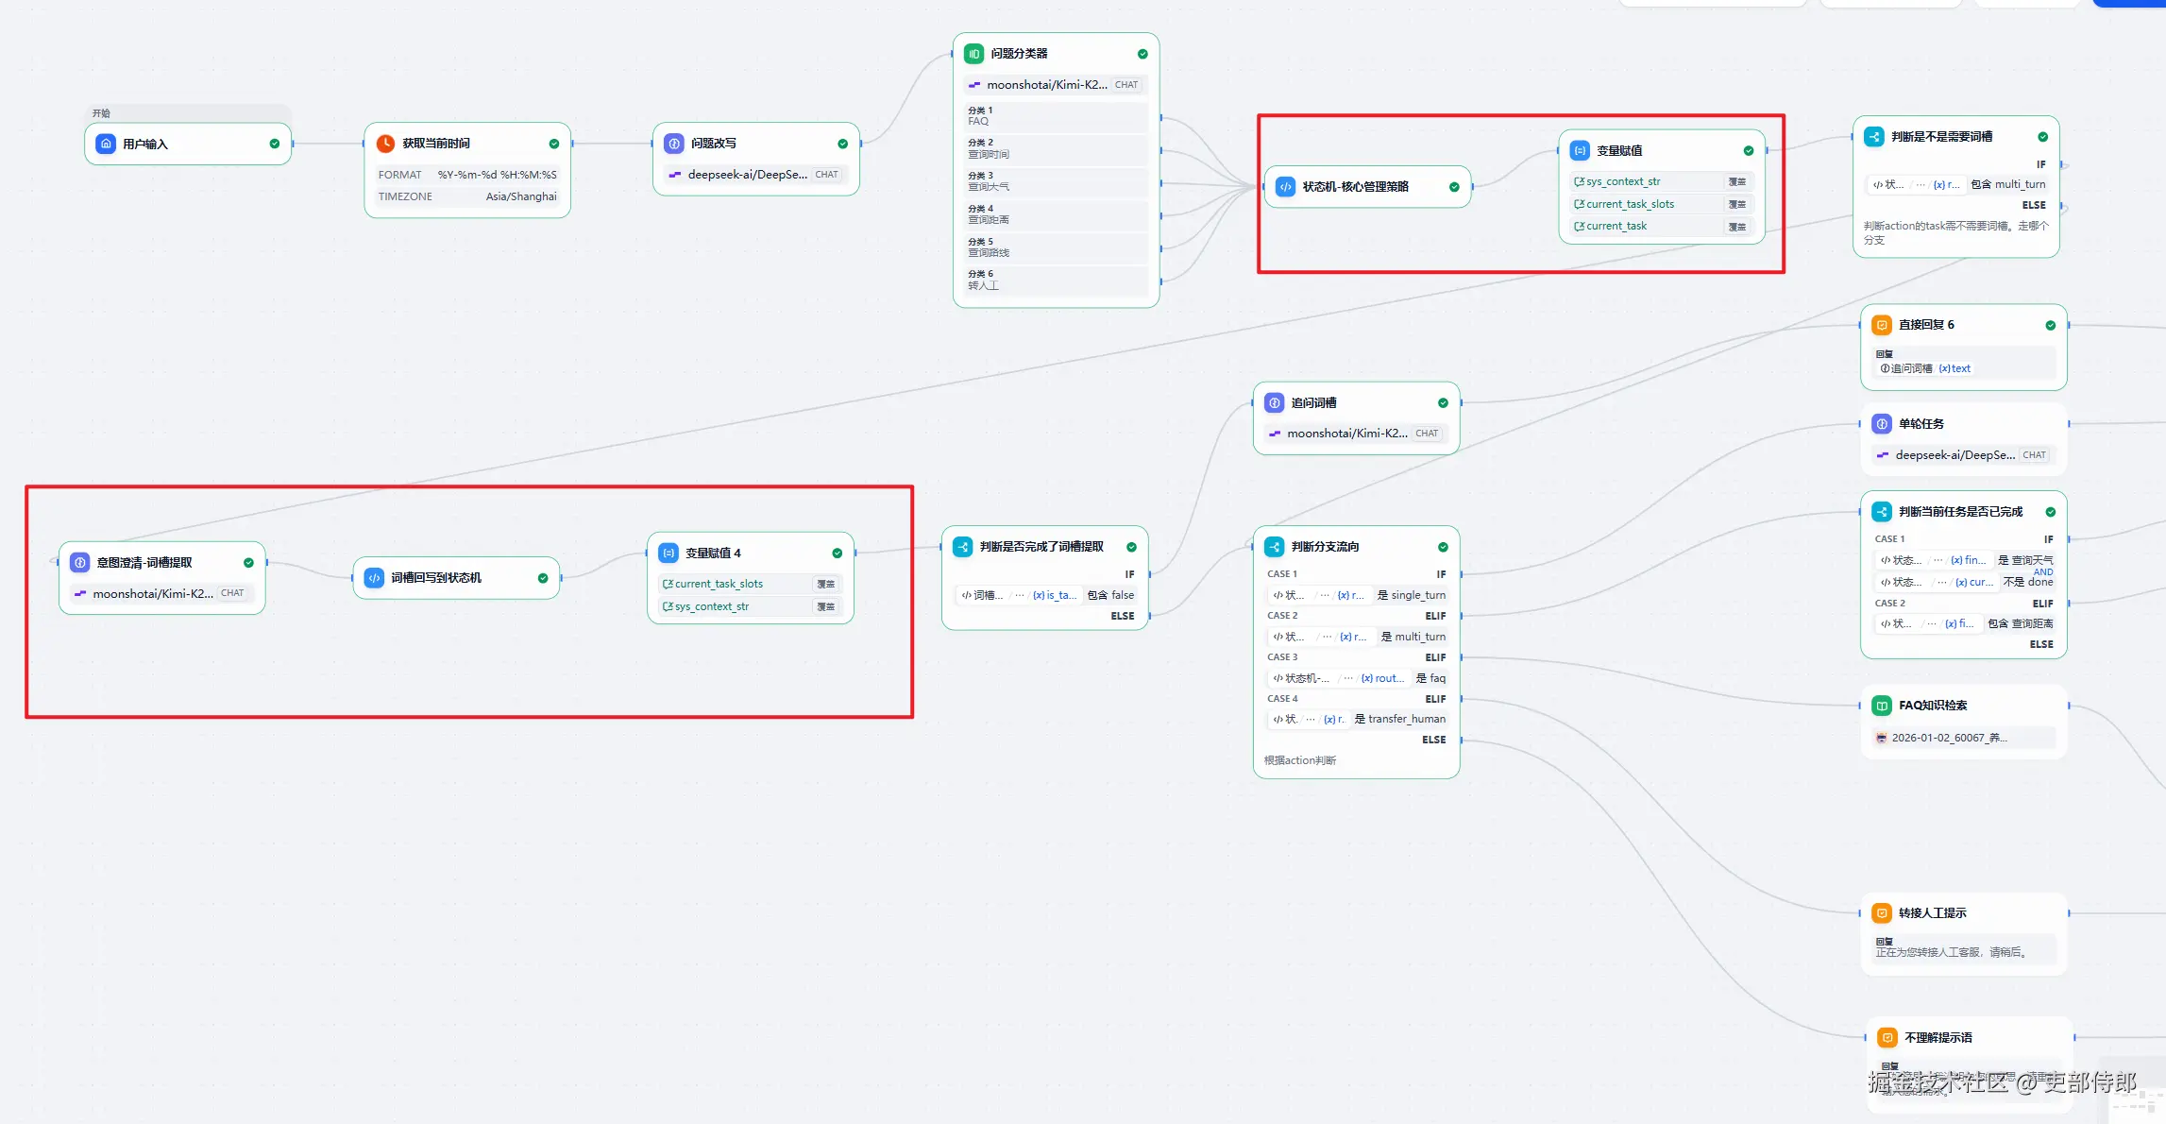Click the green FAQ知识检索 knowledge icon
The height and width of the screenshot is (1124, 2166).
[x=1882, y=706]
